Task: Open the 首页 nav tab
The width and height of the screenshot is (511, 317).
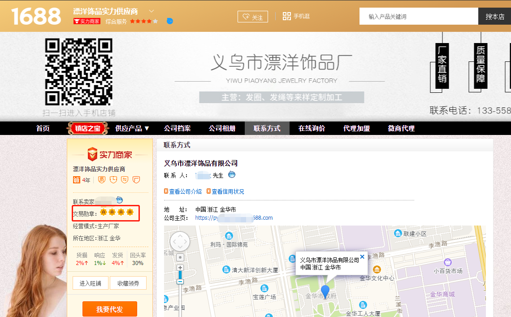Action: pos(43,128)
